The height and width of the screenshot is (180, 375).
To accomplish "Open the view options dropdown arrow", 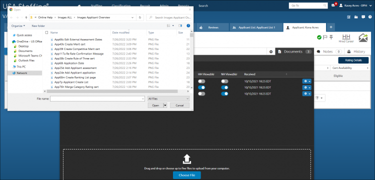I will click(x=173, y=25).
